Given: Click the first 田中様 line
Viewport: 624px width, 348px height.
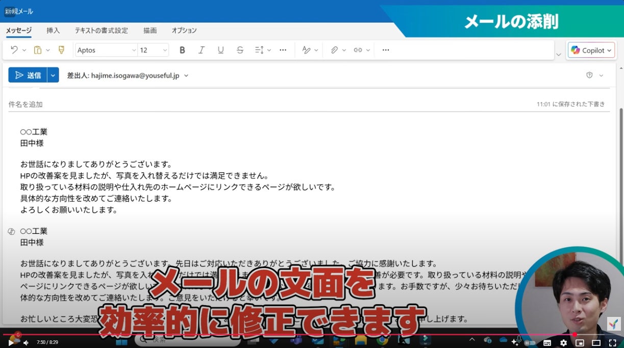Looking at the screenshot, I should [x=32, y=143].
